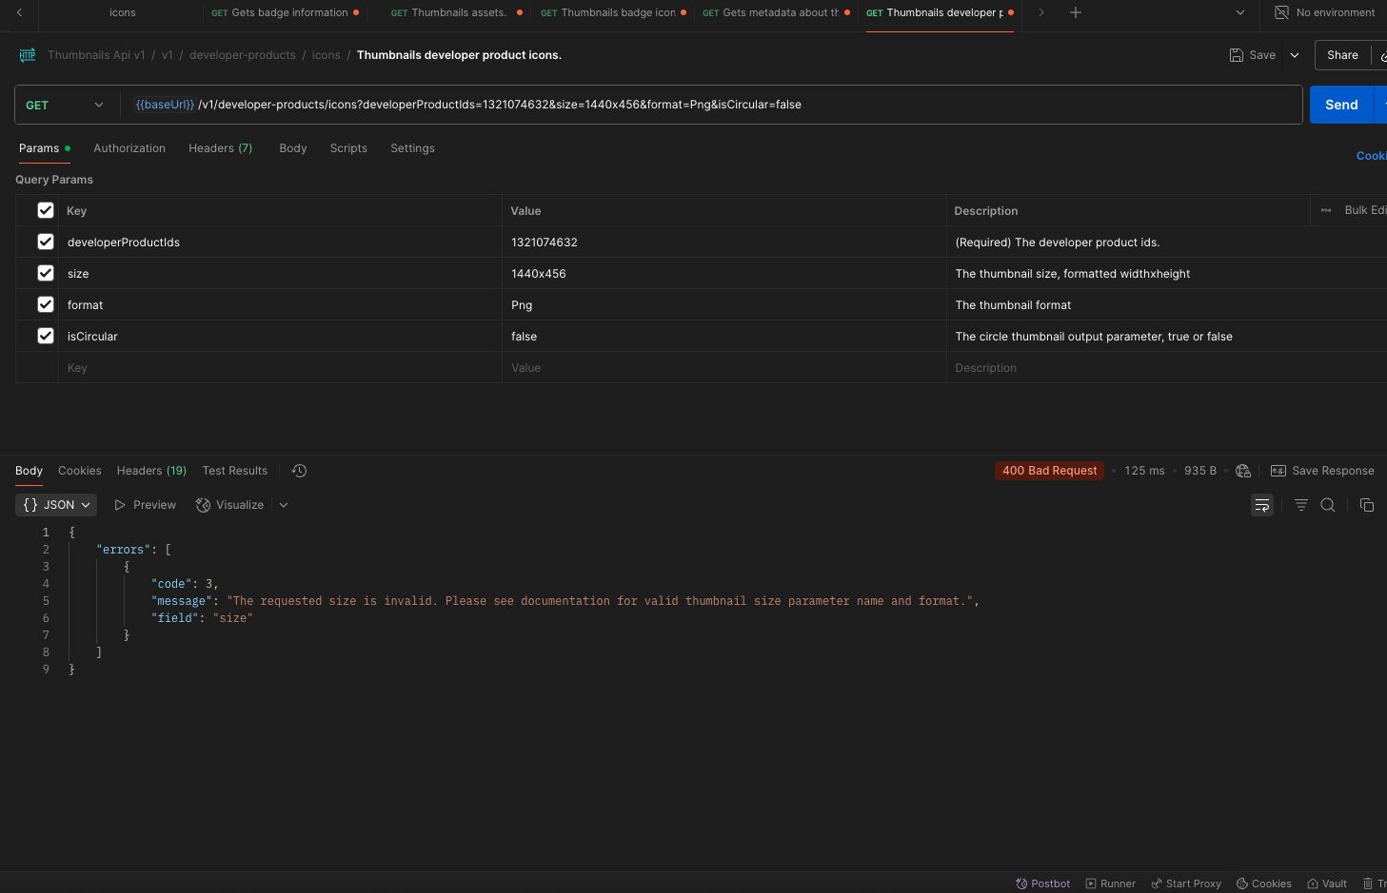
Task: Click the request URL input field
Action: [666, 105]
